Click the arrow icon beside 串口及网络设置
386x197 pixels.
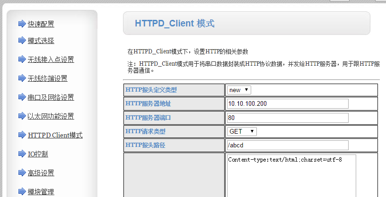click(x=22, y=97)
